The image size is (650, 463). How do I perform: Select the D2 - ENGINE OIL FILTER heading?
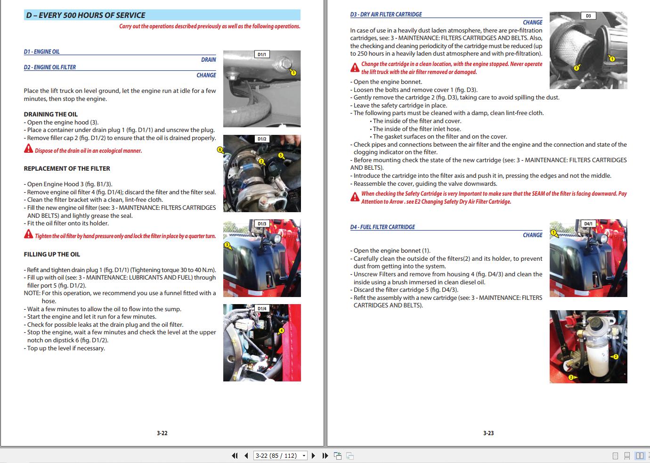click(50, 67)
